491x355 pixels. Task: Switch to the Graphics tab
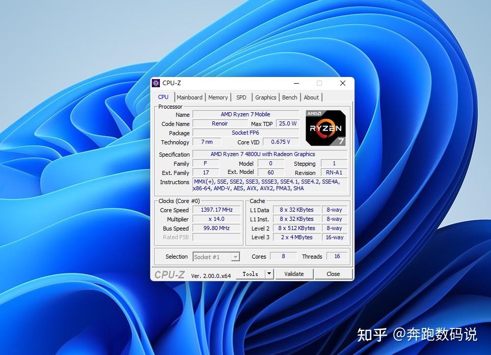point(265,97)
